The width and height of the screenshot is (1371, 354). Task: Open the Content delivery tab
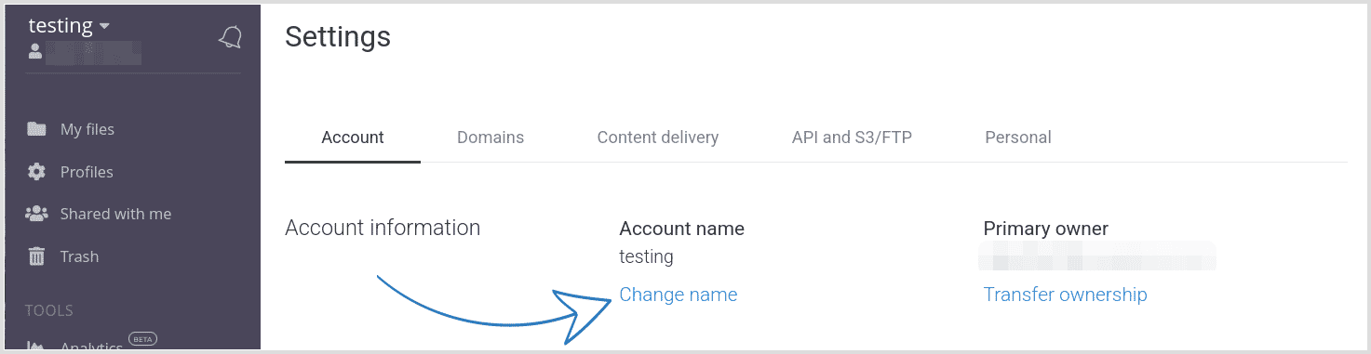click(658, 138)
